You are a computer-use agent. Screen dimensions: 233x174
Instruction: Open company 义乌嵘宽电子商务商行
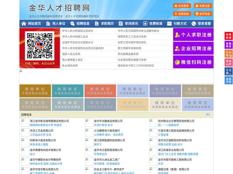point(107,130)
